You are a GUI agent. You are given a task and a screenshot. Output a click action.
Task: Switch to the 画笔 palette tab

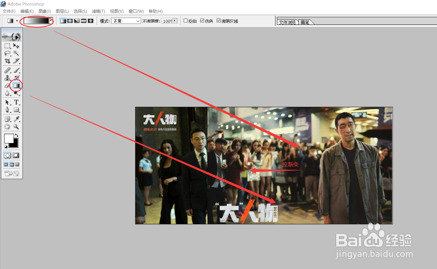[305, 22]
